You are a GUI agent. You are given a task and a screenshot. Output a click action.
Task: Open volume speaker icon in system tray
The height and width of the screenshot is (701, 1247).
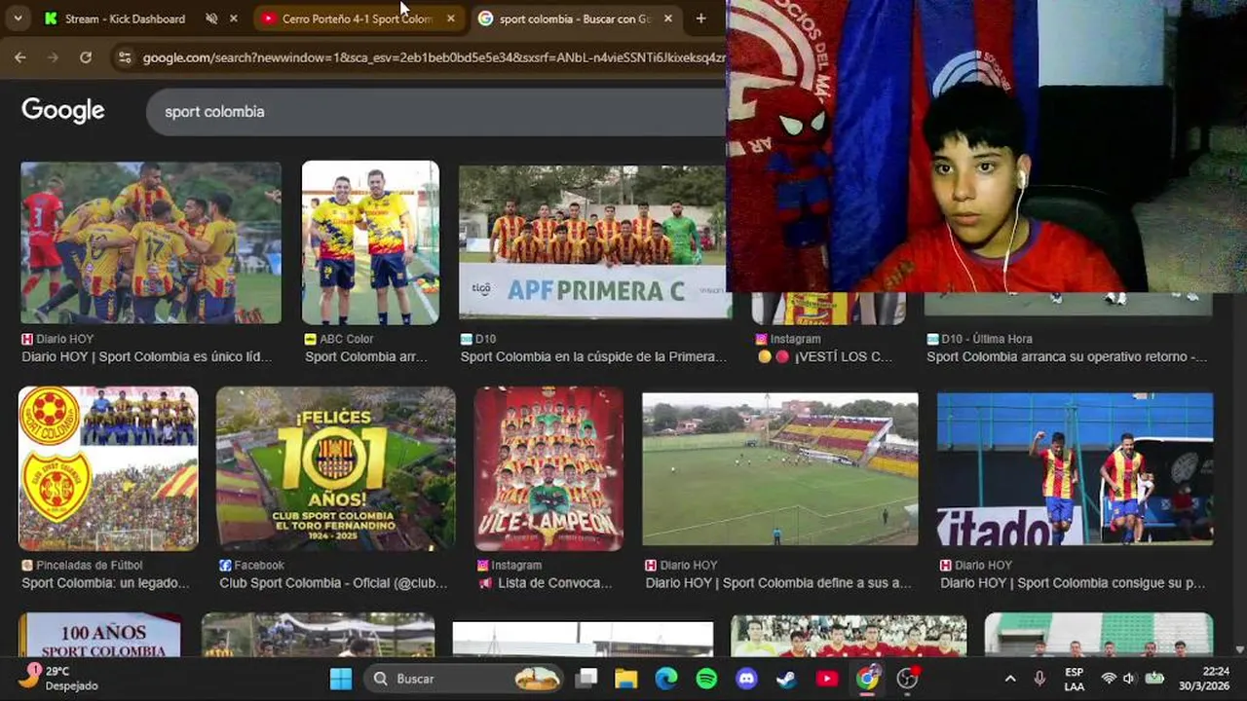1129,679
